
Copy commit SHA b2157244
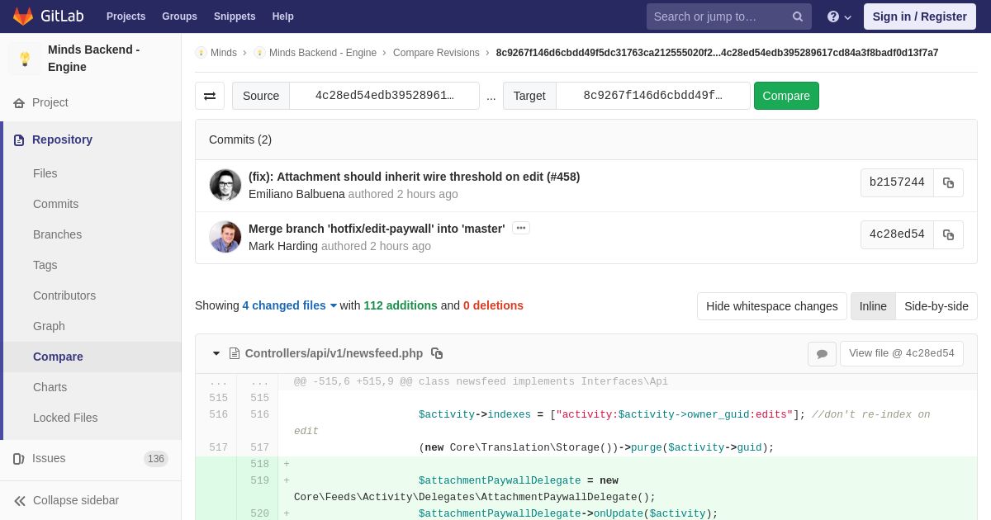tap(948, 182)
